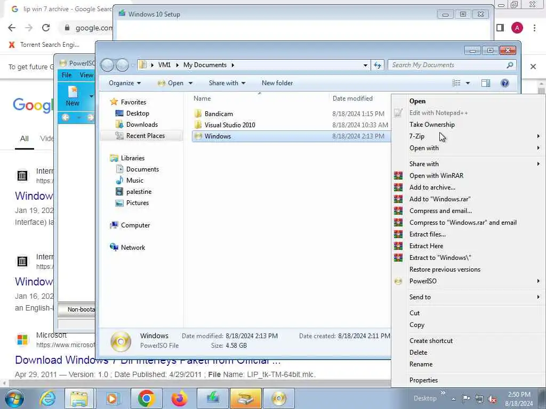Toggle Chrome side panel icon
546x409 pixels.
pos(500,28)
